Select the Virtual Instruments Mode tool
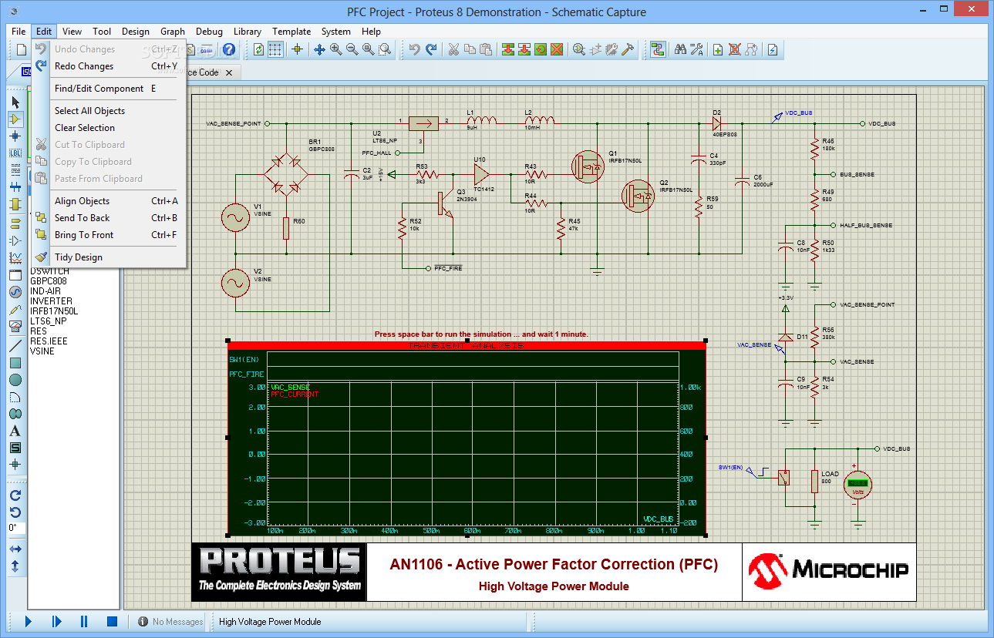994x638 pixels. pos(15,326)
